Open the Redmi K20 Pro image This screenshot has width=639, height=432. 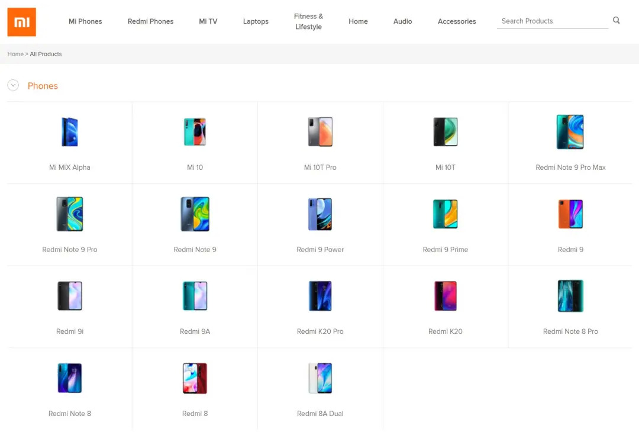pyautogui.click(x=320, y=296)
